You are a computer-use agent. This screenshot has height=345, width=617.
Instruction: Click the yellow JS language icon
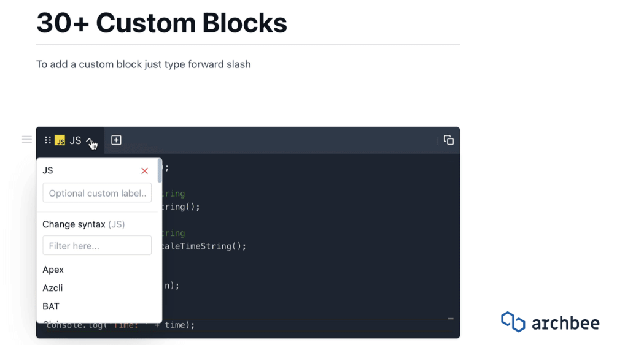60,140
